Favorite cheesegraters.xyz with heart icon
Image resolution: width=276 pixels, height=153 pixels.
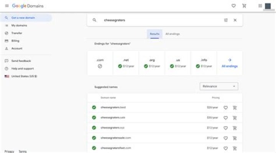tap(226, 128)
